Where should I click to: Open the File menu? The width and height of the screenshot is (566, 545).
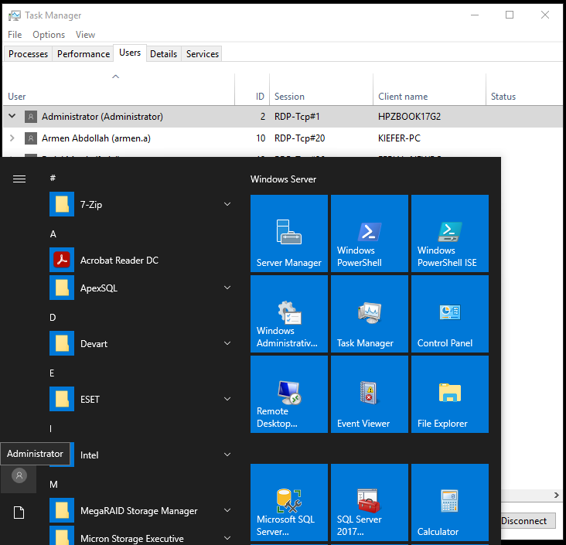tap(15, 35)
